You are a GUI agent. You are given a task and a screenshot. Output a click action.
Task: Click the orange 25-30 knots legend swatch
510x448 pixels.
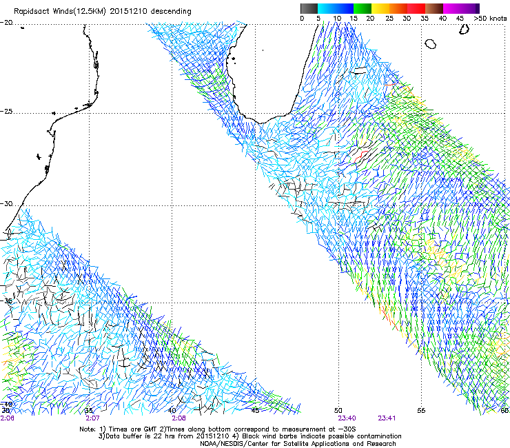398,8
